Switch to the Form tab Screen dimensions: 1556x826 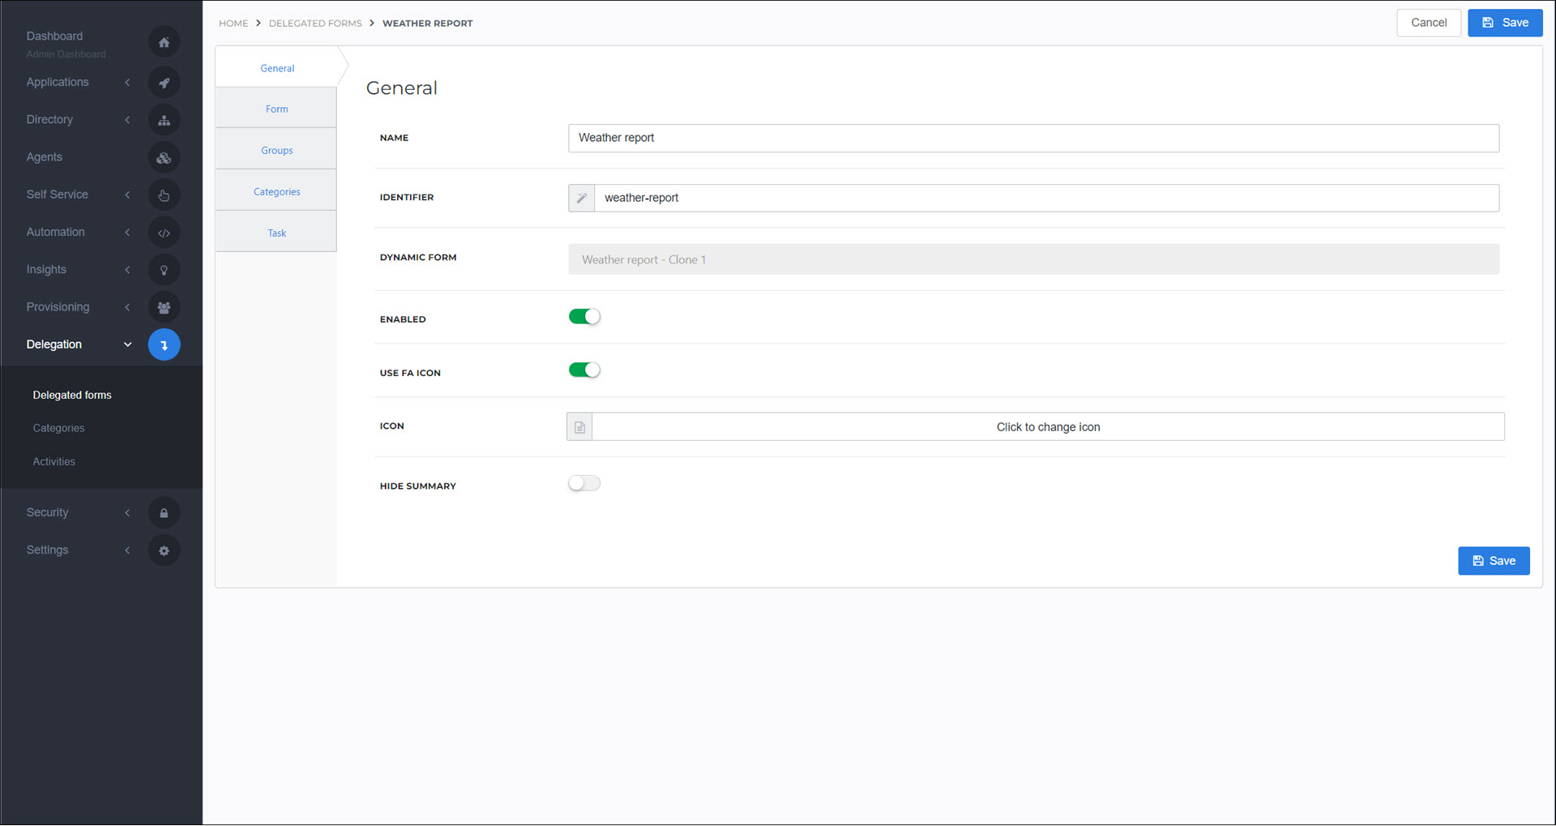pyautogui.click(x=276, y=109)
